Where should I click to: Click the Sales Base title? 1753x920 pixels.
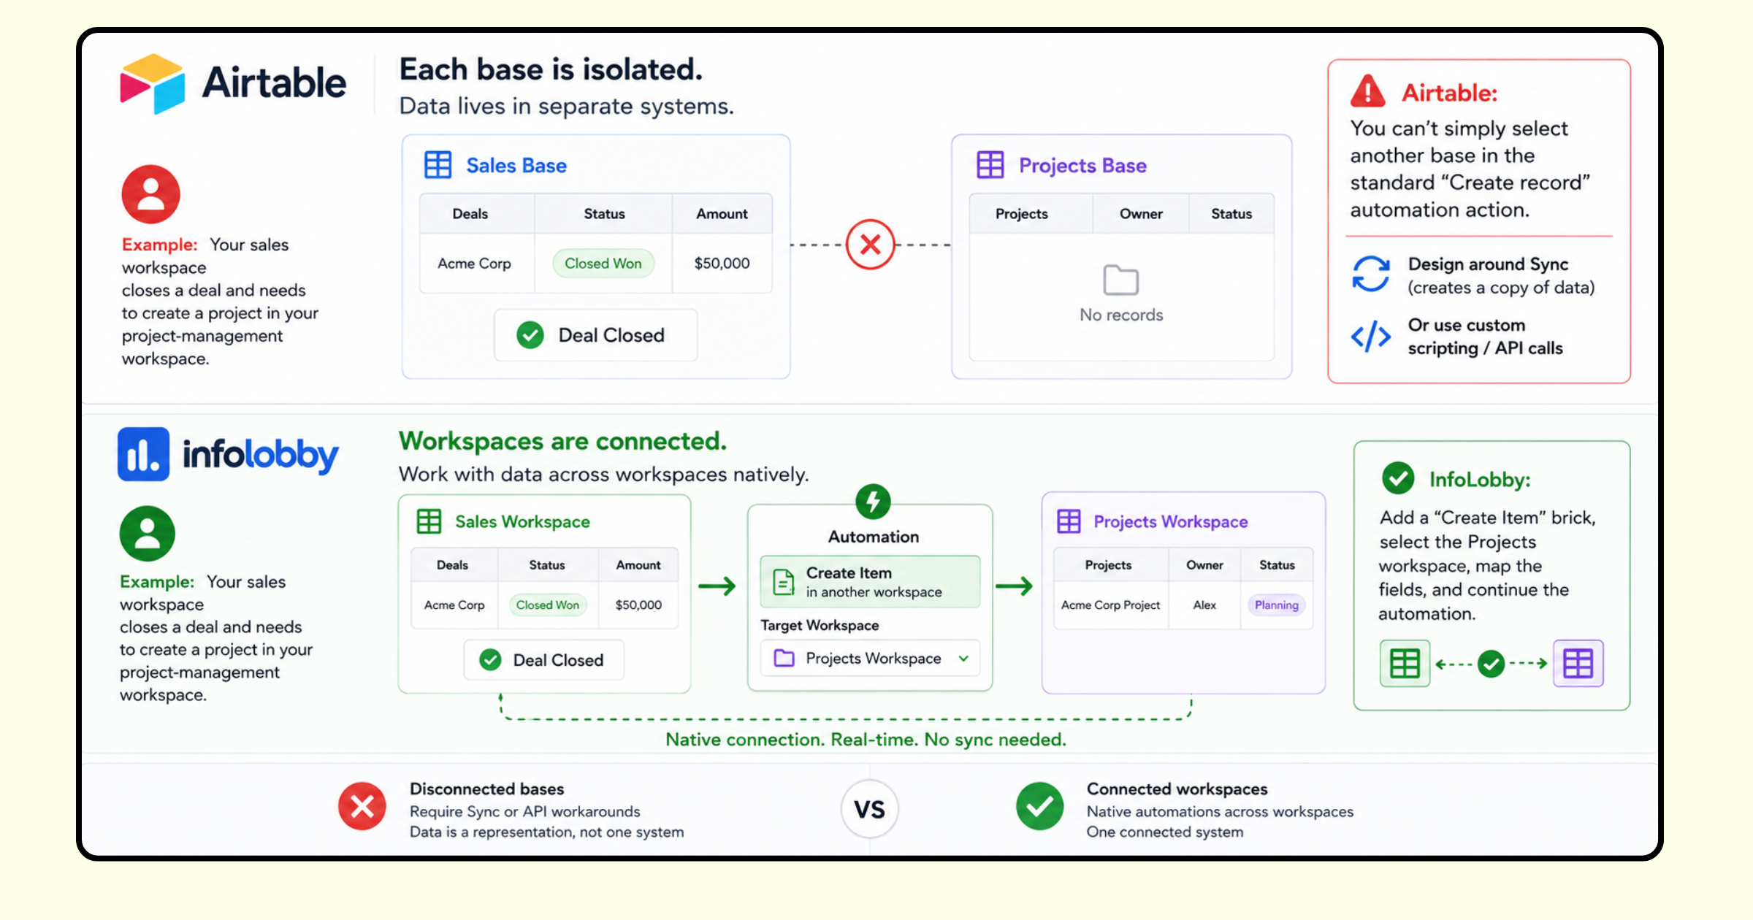[x=516, y=166]
